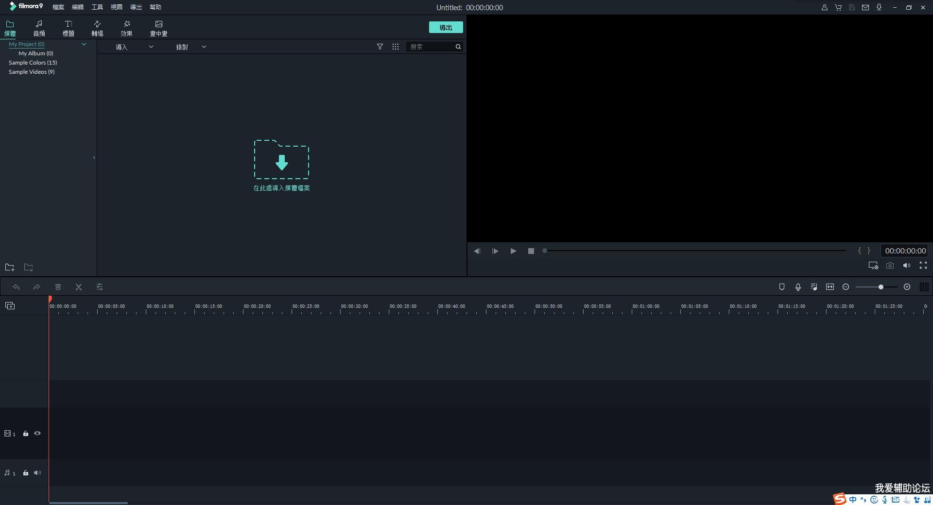
Task: Hide video track 1 with eye icon
Action: click(37, 433)
